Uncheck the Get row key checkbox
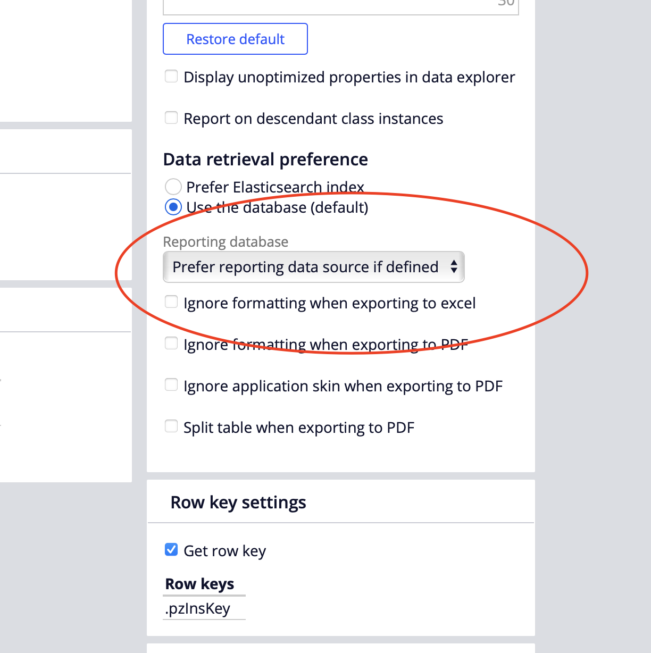Image resolution: width=651 pixels, height=653 pixels. [171, 549]
